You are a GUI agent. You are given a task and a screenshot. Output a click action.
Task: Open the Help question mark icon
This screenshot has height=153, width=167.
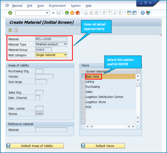click(x=143, y=13)
